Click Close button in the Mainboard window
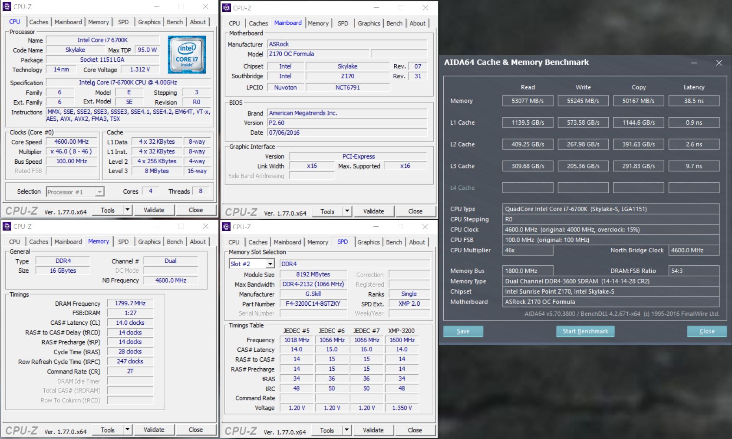Screen dimensions: 732x439 point(415,211)
